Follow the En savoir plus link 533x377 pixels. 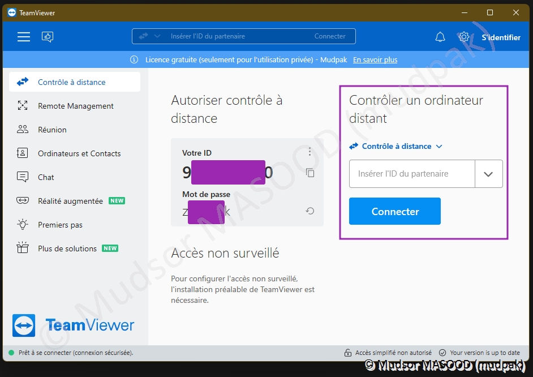pyautogui.click(x=375, y=59)
